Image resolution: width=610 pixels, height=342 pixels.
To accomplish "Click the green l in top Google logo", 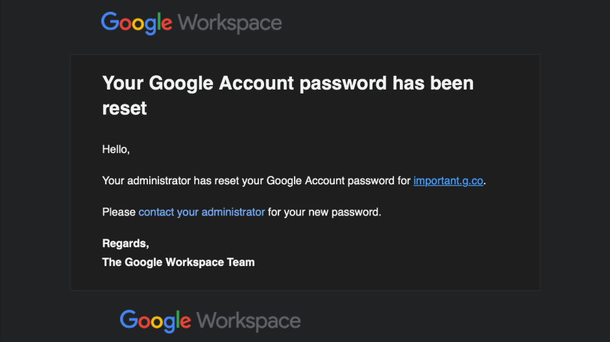I will [158, 21].
